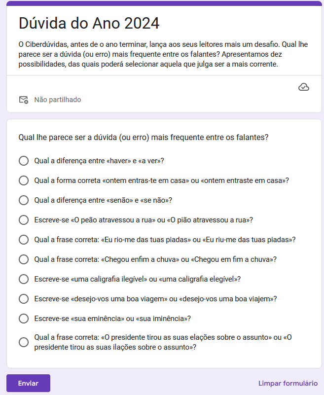Choose the «elações» ou «ilações» option
The width and height of the screenshot is (324, 395).
[23, 342]
